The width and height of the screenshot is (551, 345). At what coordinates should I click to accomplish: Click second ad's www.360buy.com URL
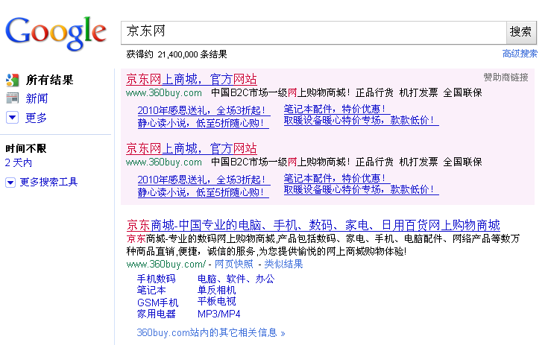[x=164, y=162]
